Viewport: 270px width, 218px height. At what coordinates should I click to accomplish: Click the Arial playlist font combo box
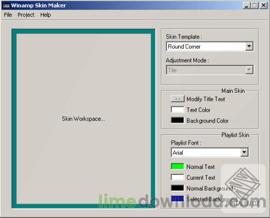210,153
